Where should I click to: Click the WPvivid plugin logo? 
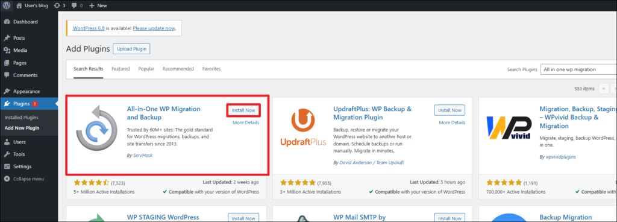tap(509, 128)
